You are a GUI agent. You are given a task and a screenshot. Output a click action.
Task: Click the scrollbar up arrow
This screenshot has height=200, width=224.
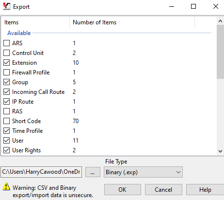tap(220, 21)
